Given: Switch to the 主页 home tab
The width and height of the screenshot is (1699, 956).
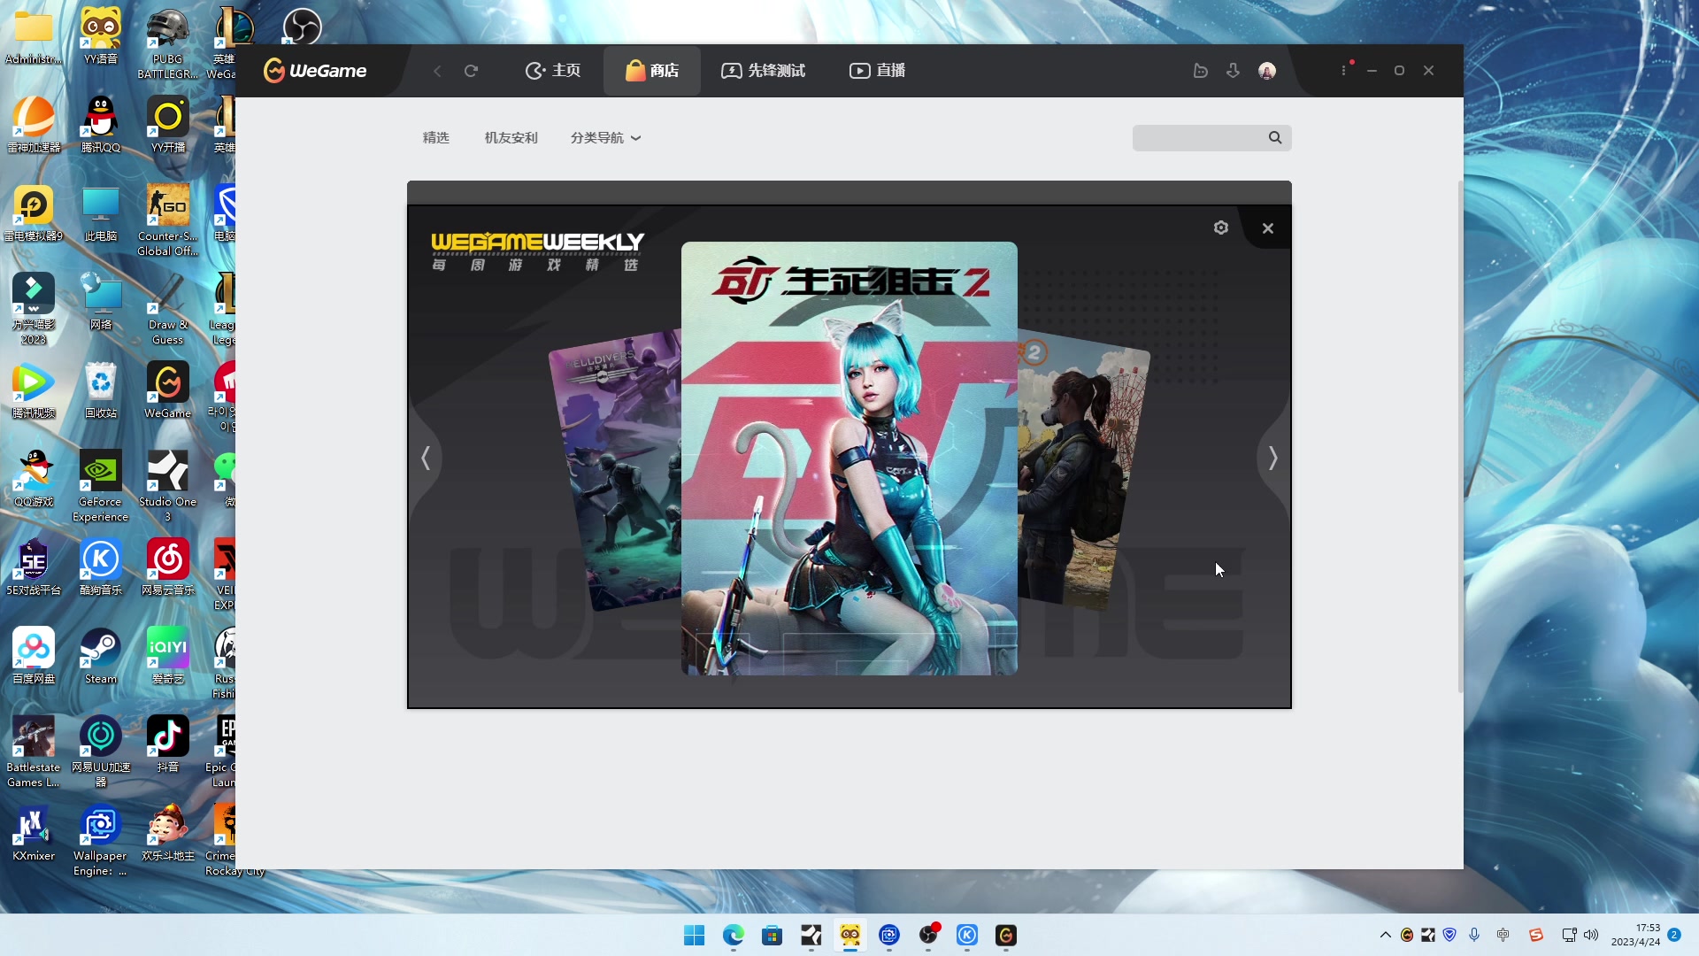Looking at the screenshot, I should point(553,71).
